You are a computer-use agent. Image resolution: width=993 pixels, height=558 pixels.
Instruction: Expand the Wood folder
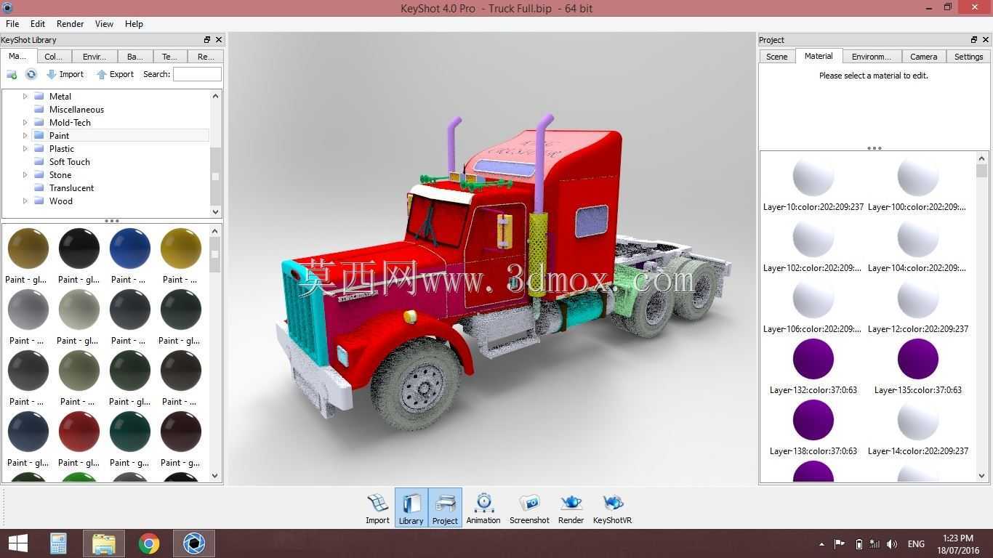(25, 201)
